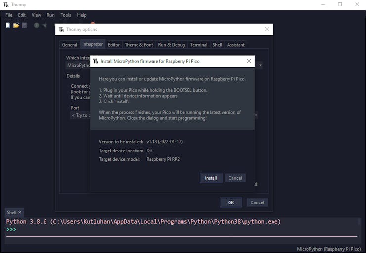Click the 'Details' label in Thonny options
Screen dimensions: 366x253
(x=73, y=76)
